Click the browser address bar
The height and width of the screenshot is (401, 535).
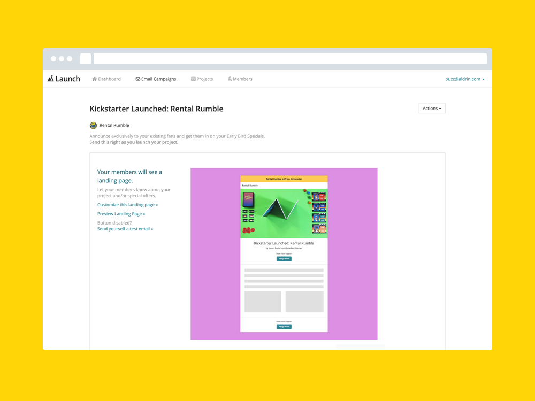[290, 59]
